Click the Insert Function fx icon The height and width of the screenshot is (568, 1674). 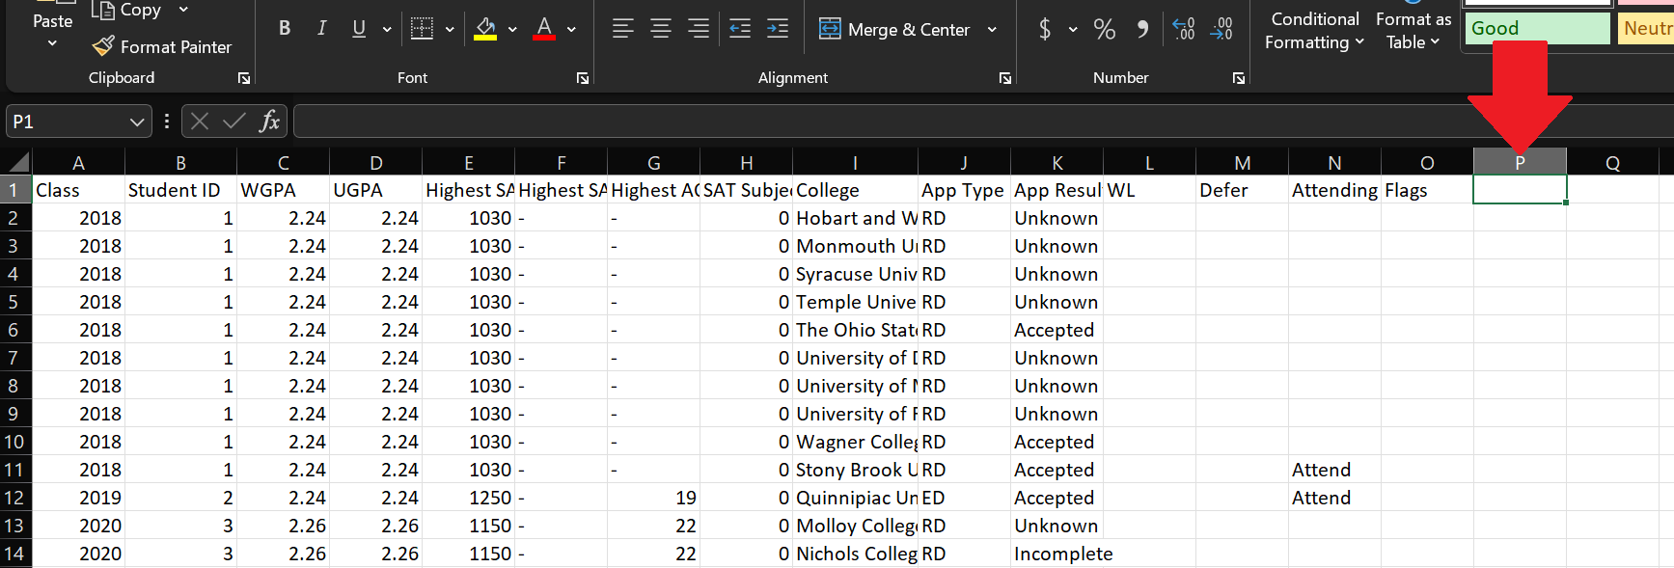tap(269, 121)
